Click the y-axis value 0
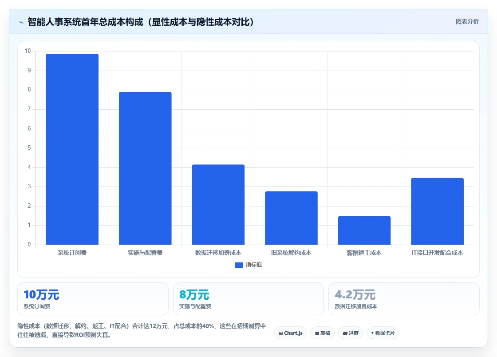The image size is (497, 357). tap(29, 245)
